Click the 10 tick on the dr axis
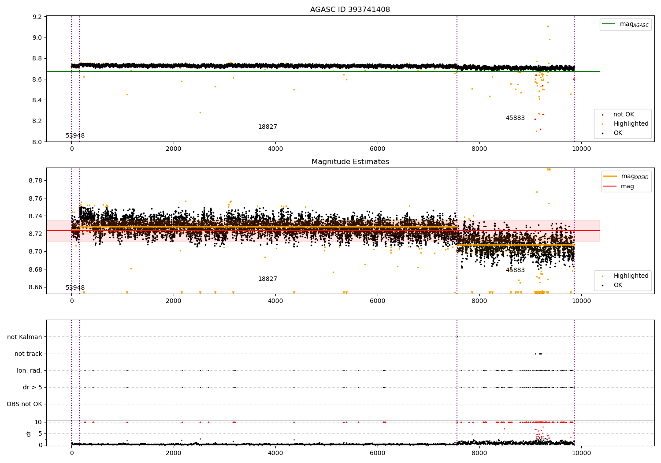 click(38, 422)
